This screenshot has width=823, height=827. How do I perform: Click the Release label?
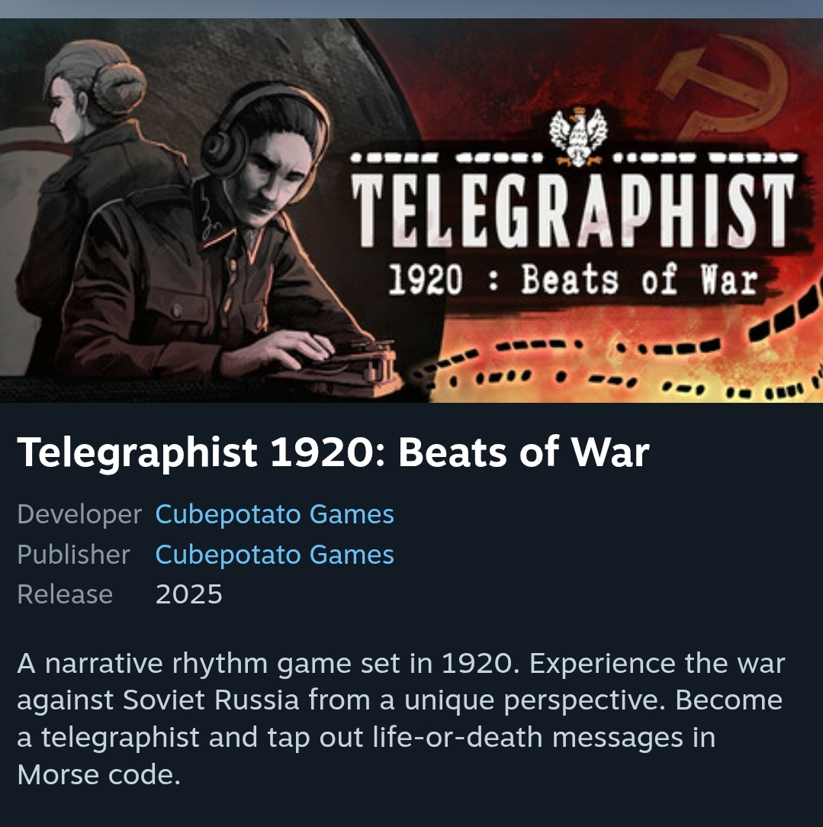pyautogui.click(x=65, y=595)
